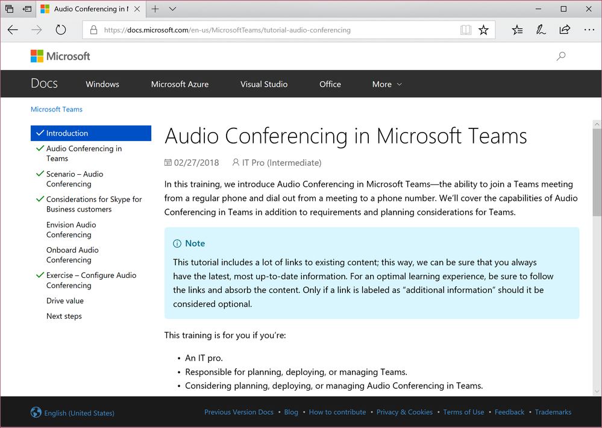Click the Microsoft Teams breadcrumb link

click(x=57, y=109)
